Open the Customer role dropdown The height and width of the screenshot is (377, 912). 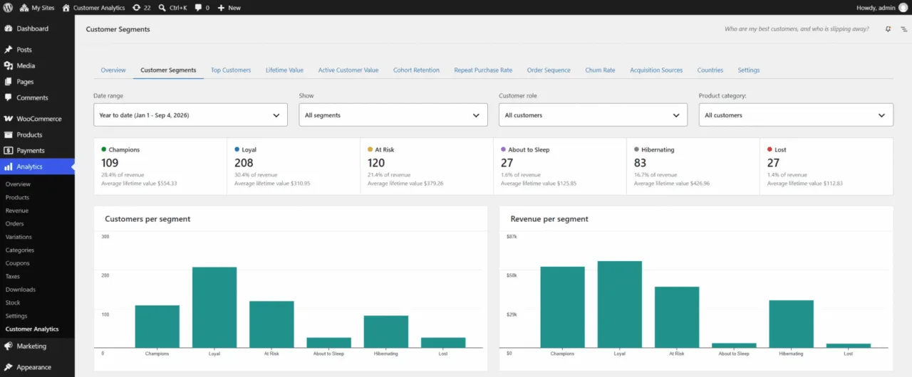pyautogui.click(x=593, y=115)
